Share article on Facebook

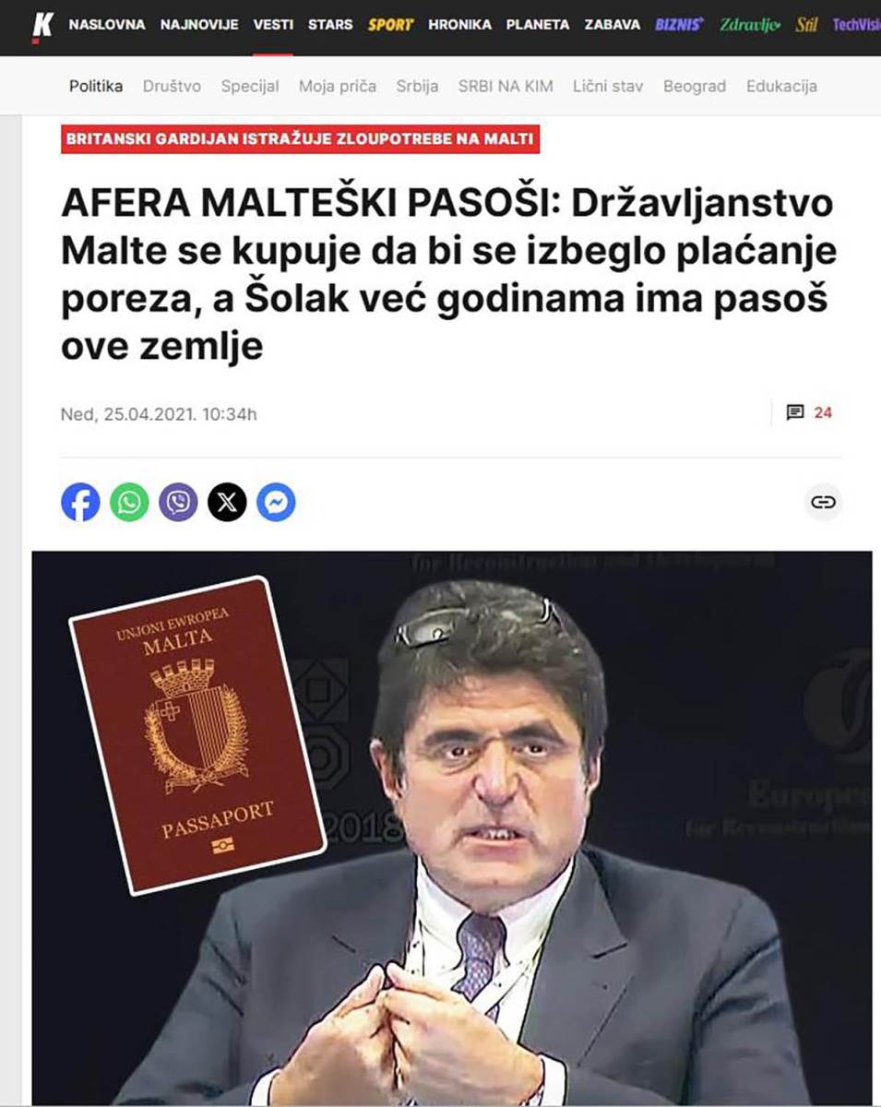click(80, 503)
